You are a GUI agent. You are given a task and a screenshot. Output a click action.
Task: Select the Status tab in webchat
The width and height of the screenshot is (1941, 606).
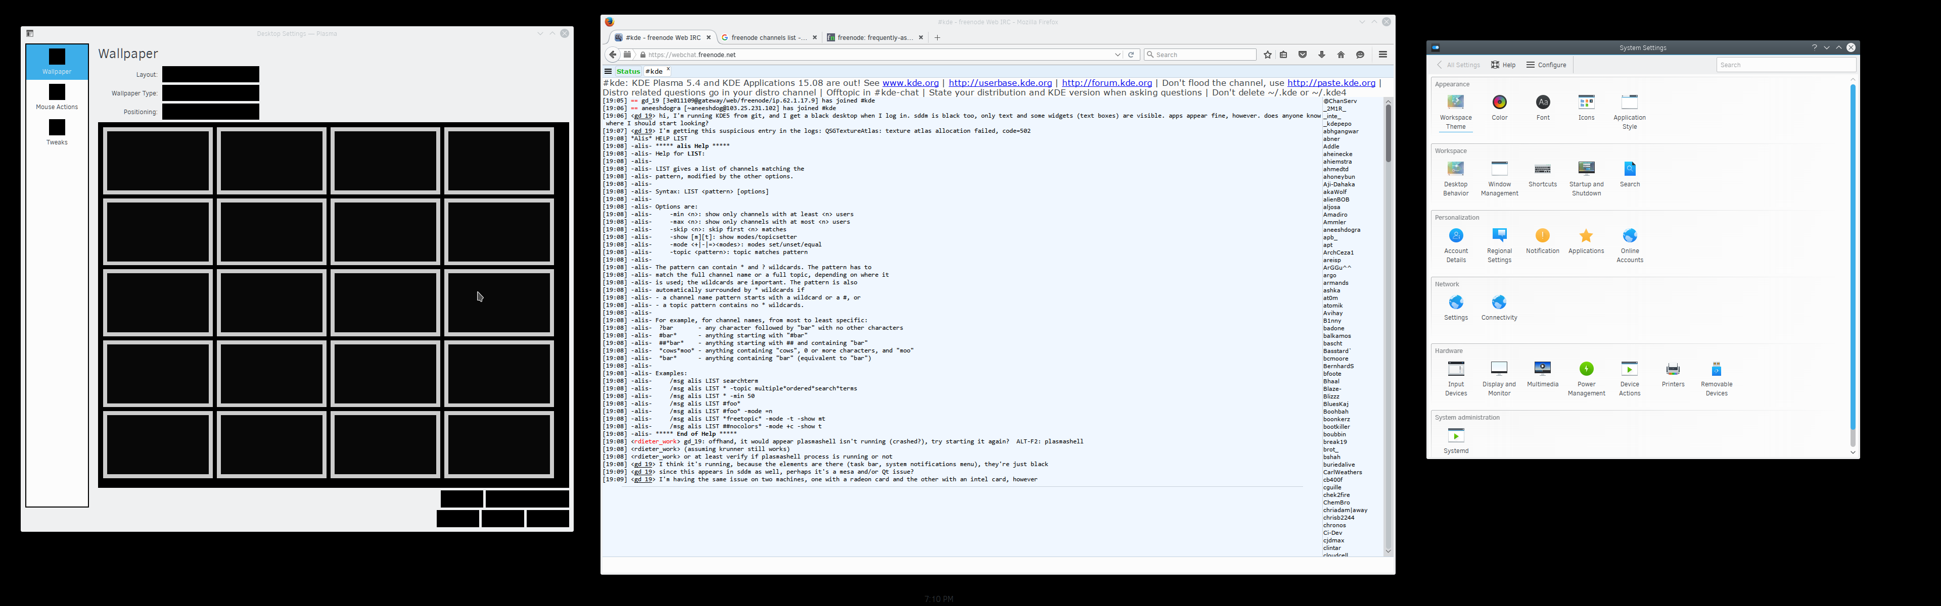[628, 72]
